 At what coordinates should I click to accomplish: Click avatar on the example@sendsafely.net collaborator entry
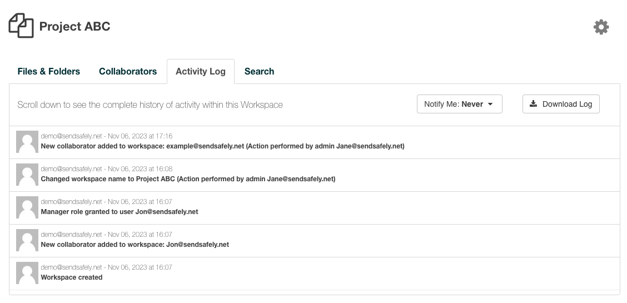[x=27, y=142]
